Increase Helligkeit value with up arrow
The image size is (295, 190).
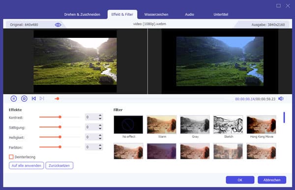point(100,135)
